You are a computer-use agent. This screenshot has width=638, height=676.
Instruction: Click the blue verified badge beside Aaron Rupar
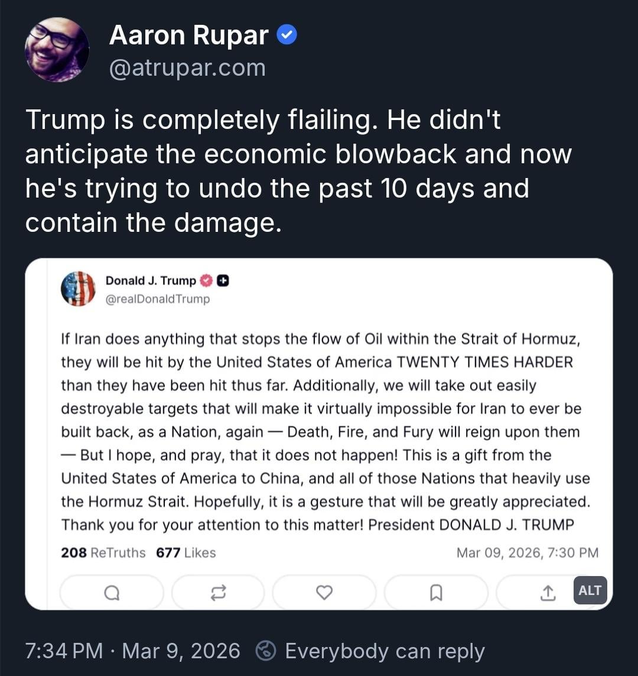287,36
